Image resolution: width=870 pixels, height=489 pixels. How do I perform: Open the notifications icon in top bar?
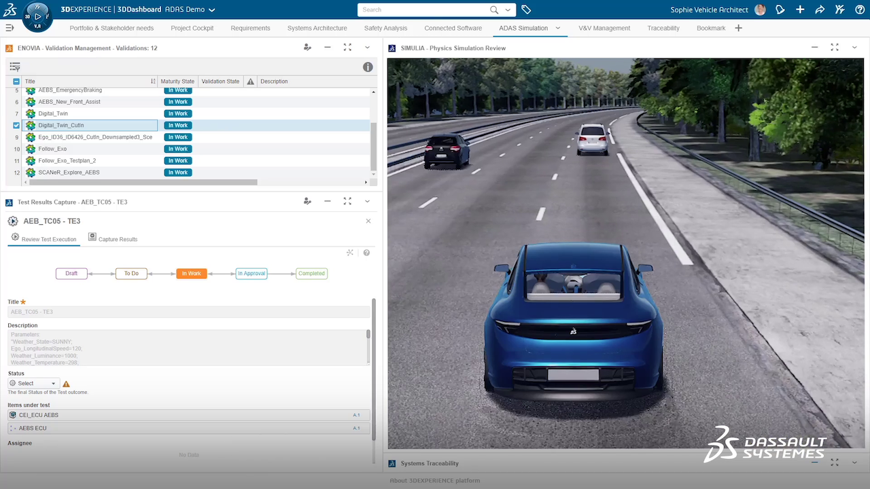[x=780, y=10]
